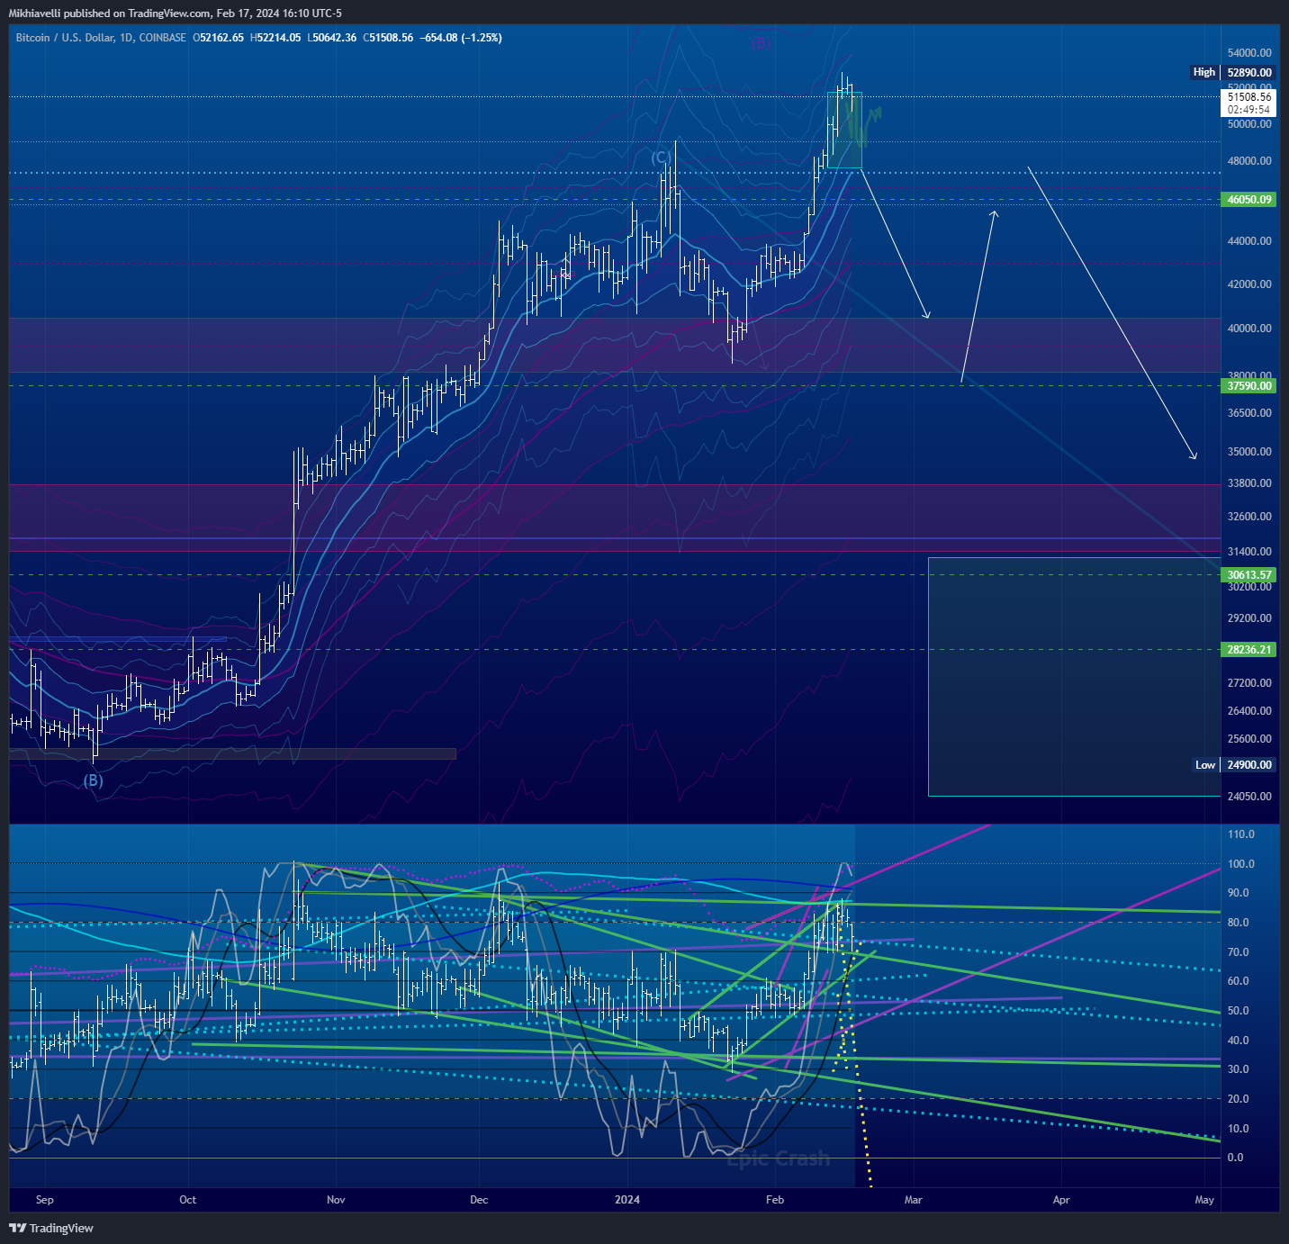
Task: Click the faint Epic Crash text in indicator pane
Action: point(779,1159)
